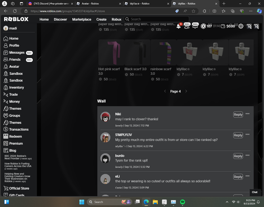This screenshot has width=264, height=207.
Task: Open more options on Niki's wall post
Action: pos(248,114)
